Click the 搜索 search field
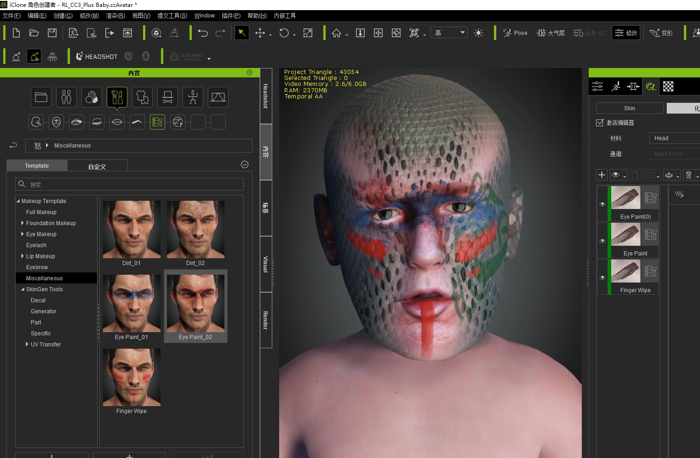The width and height of the screenshot is (700, 458). pyautogui.click(x=129, y=184)
